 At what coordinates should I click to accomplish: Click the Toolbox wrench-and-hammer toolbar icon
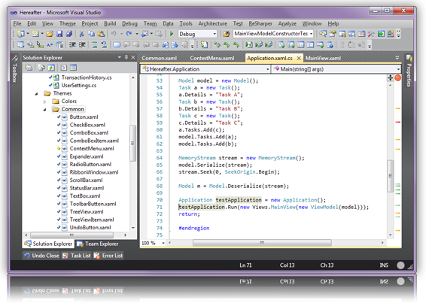click(x=371, y=34)
